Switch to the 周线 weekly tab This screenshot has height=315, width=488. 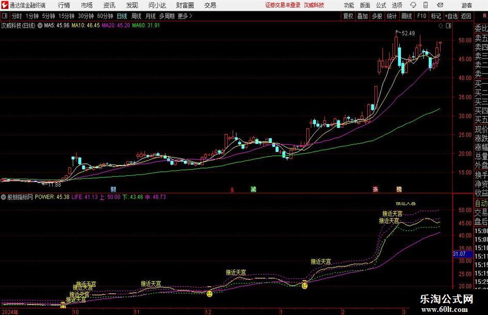[136, 16]
